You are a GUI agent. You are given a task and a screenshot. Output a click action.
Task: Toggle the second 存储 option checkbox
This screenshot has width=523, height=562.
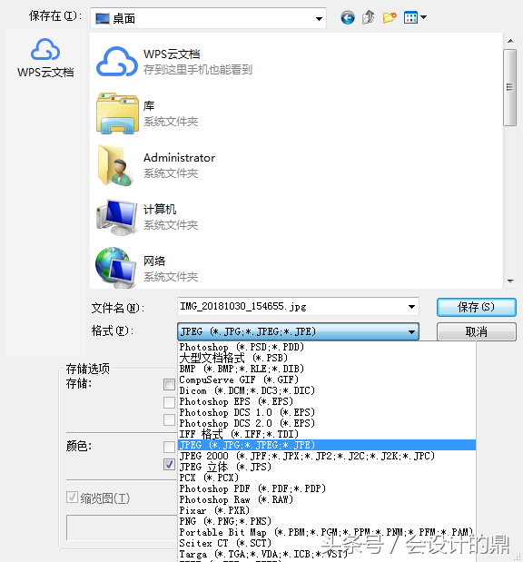tap(169, 402)
